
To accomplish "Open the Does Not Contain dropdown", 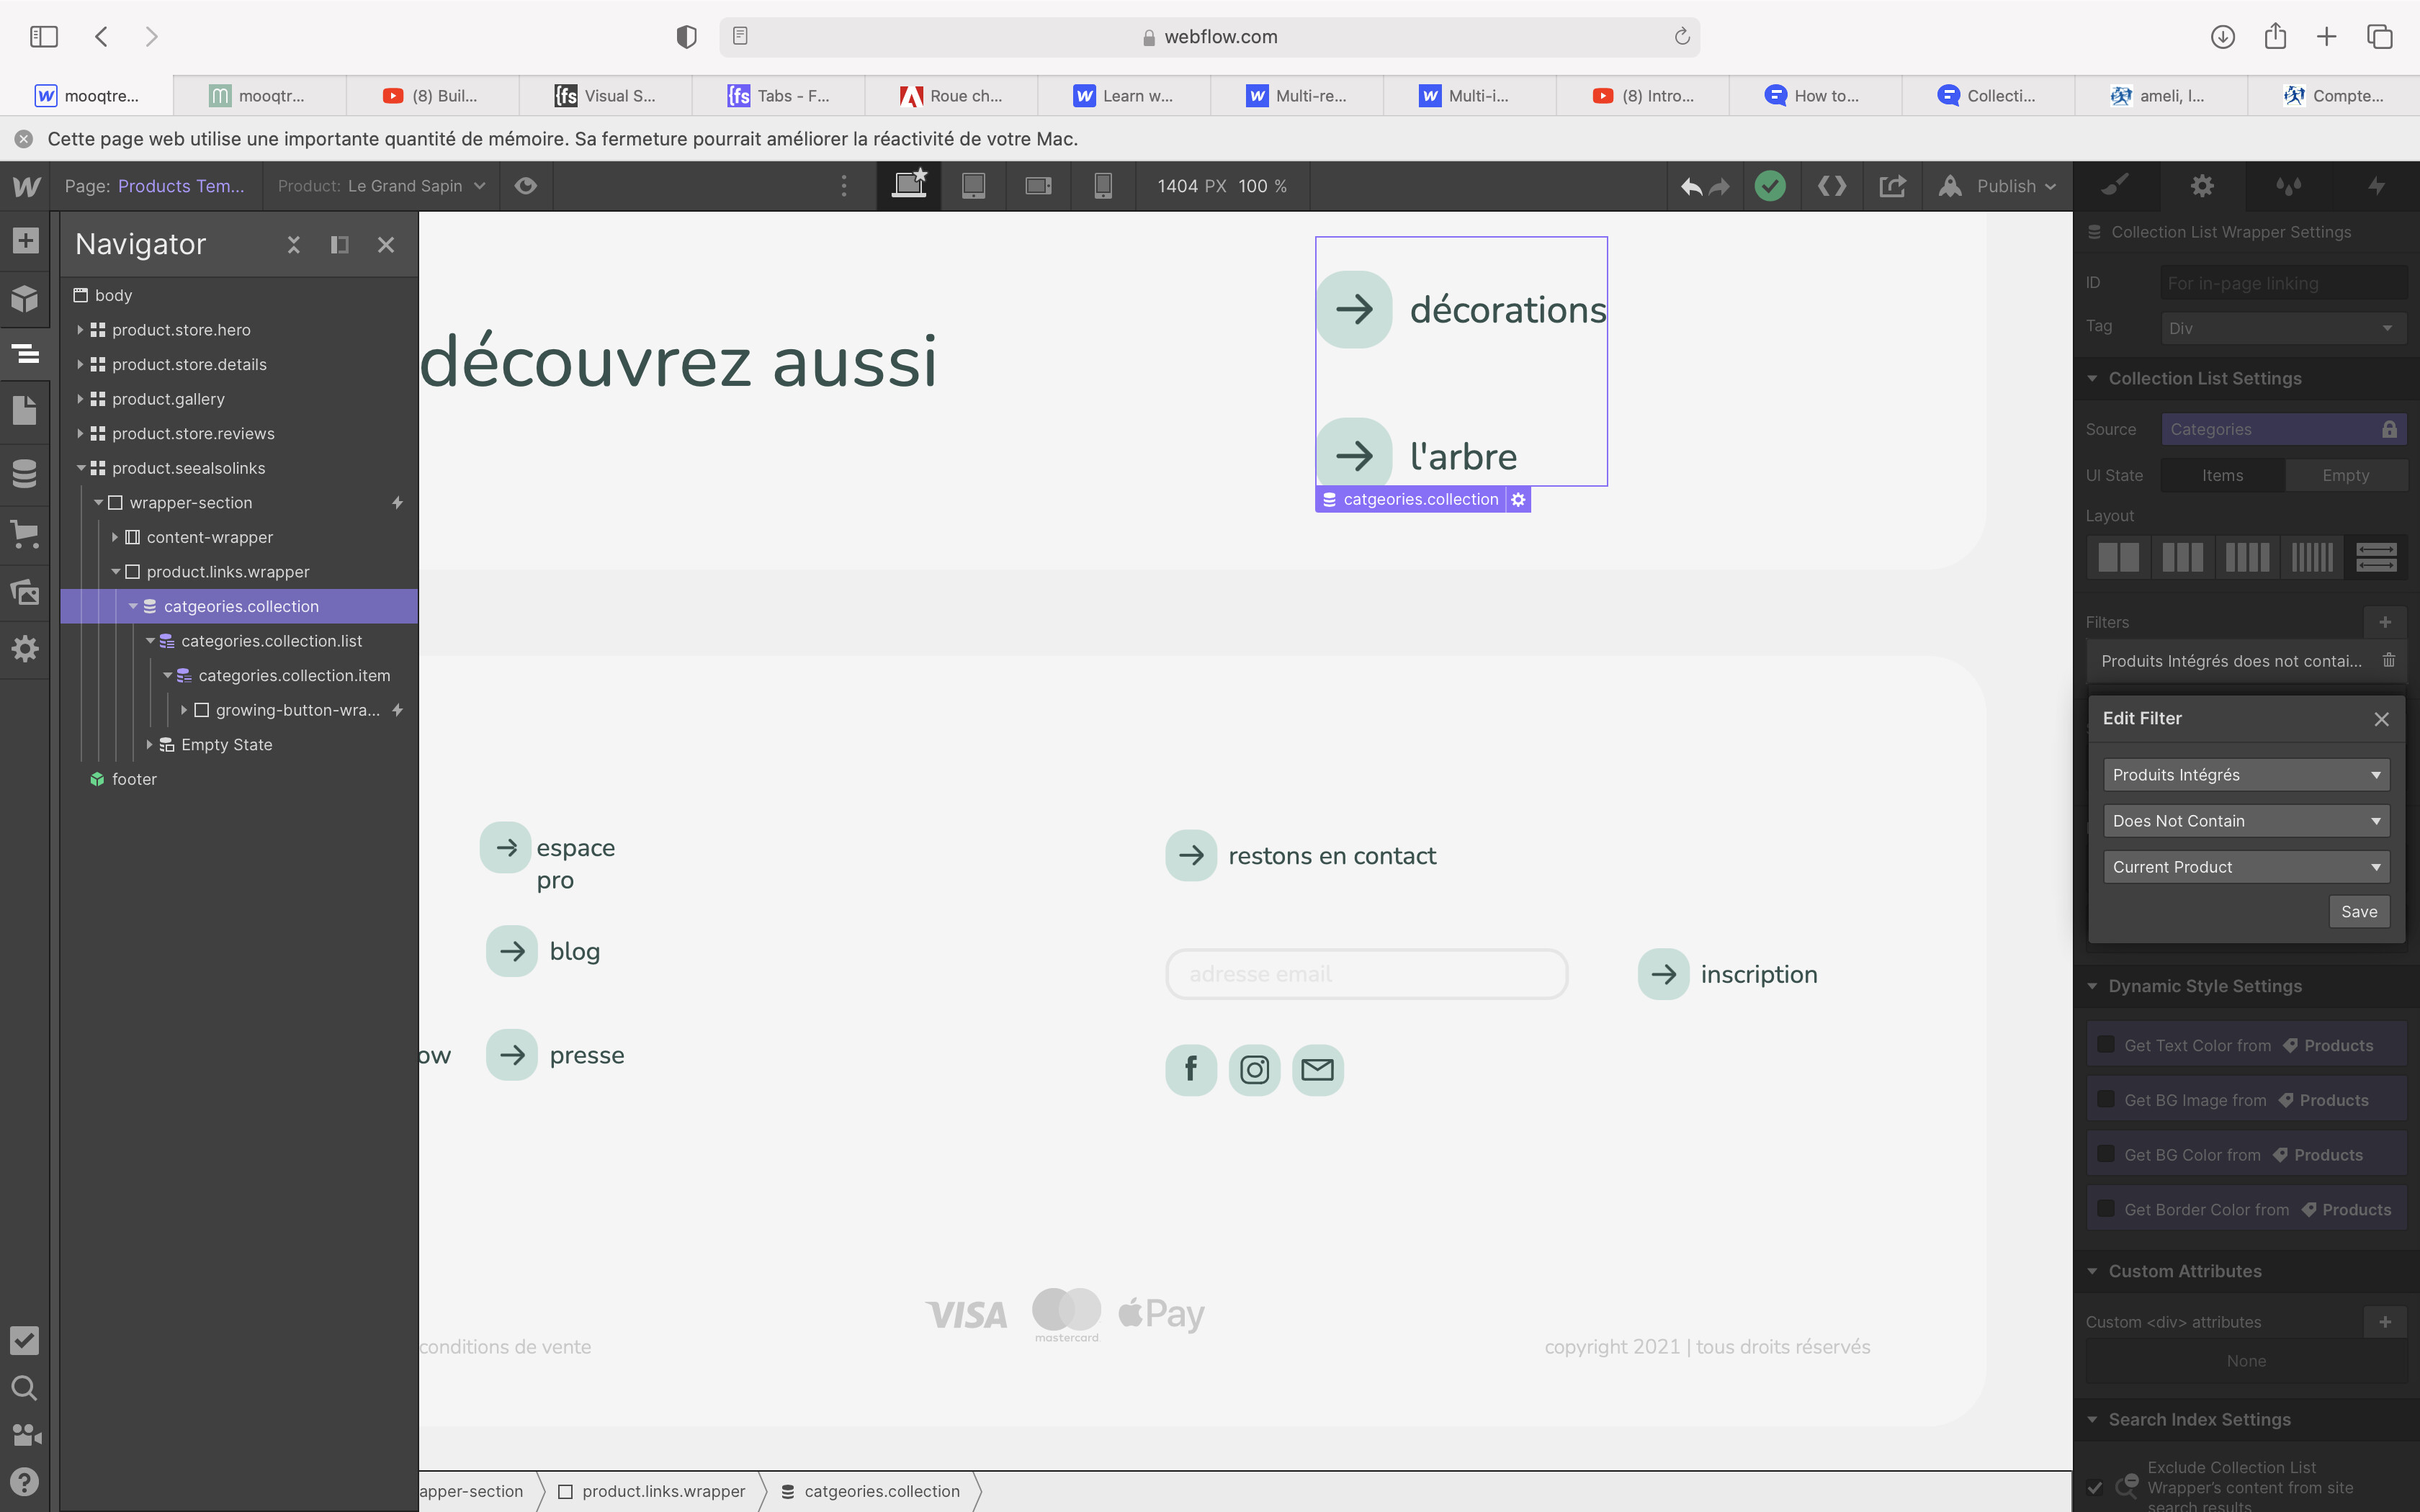I will coord(2245,821).
